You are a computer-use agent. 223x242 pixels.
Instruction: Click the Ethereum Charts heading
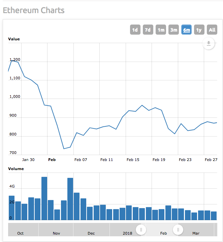point(34,10)
